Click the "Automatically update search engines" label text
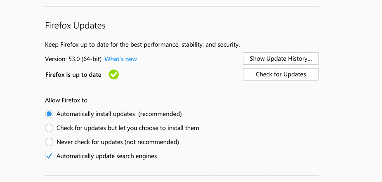382x182 pixels. click(x=106, y=156)
